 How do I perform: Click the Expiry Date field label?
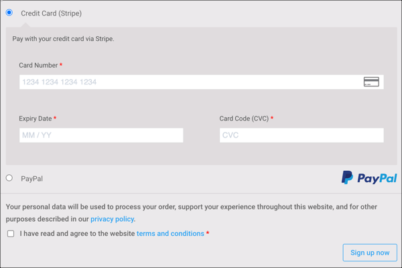(x=36, y=119)
